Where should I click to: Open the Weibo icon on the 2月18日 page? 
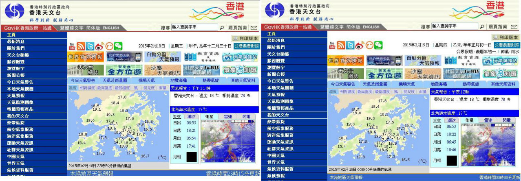pos(99,46)
